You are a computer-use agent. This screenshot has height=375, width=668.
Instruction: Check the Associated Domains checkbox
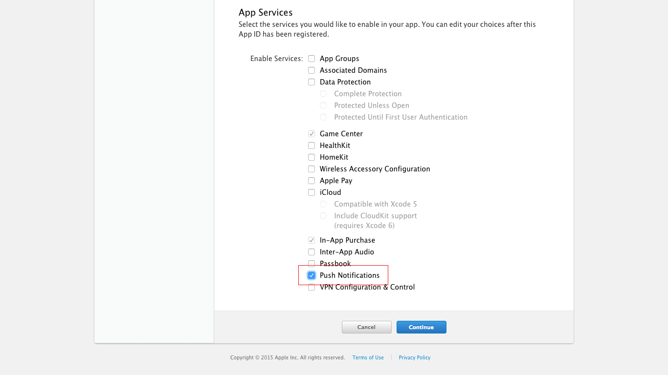(x=312, y=70)
